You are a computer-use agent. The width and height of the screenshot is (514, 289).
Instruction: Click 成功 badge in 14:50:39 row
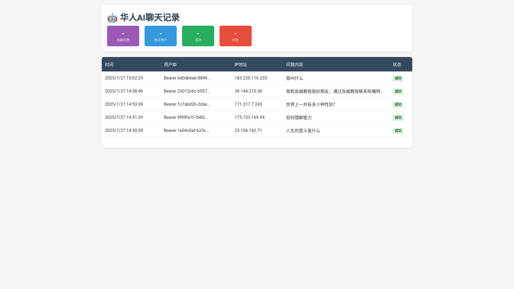coord(398,131)
